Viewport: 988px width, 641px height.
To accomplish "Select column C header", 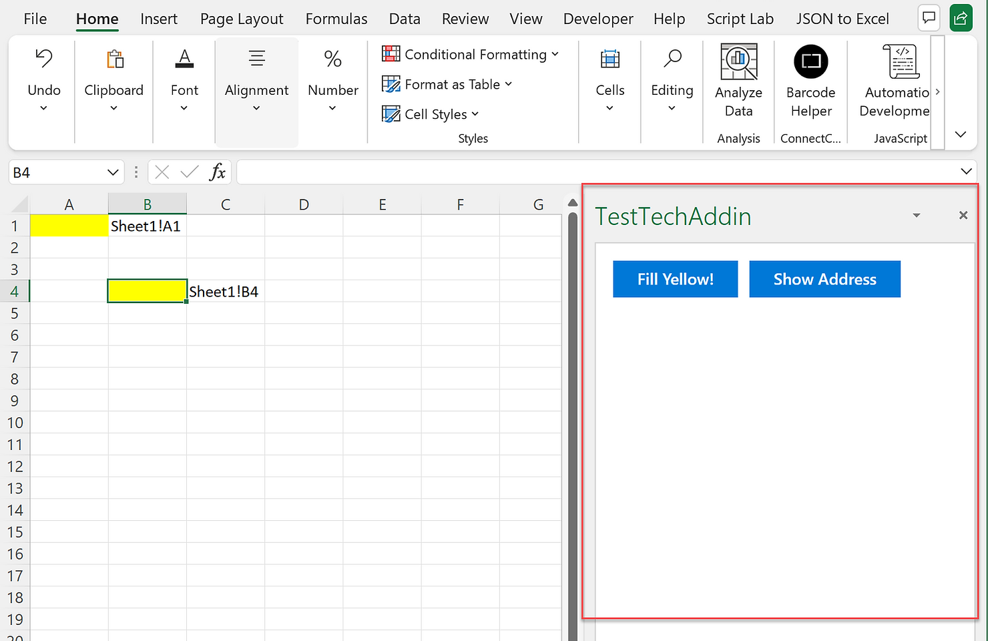I will pyautogui.click(x=226, y=204).
